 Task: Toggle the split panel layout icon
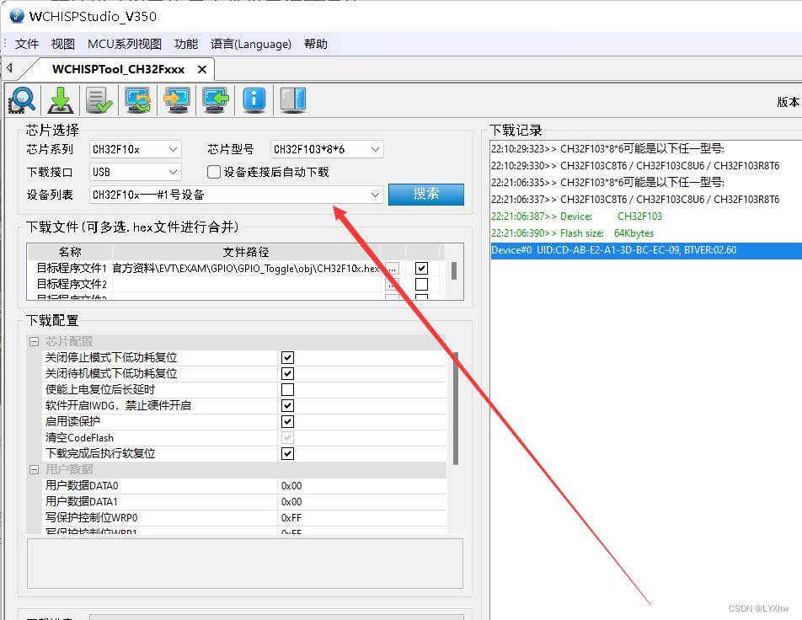click(292, 100)
